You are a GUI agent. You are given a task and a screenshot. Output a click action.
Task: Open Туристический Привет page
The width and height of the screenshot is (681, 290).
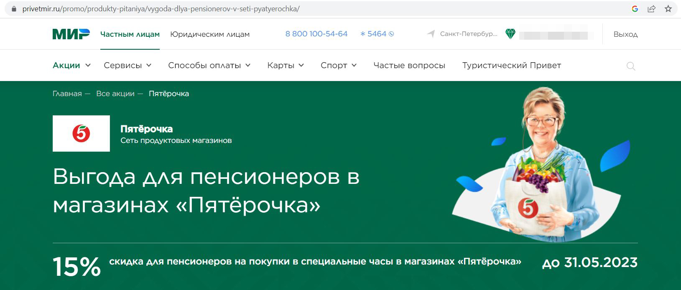point(512,65)
